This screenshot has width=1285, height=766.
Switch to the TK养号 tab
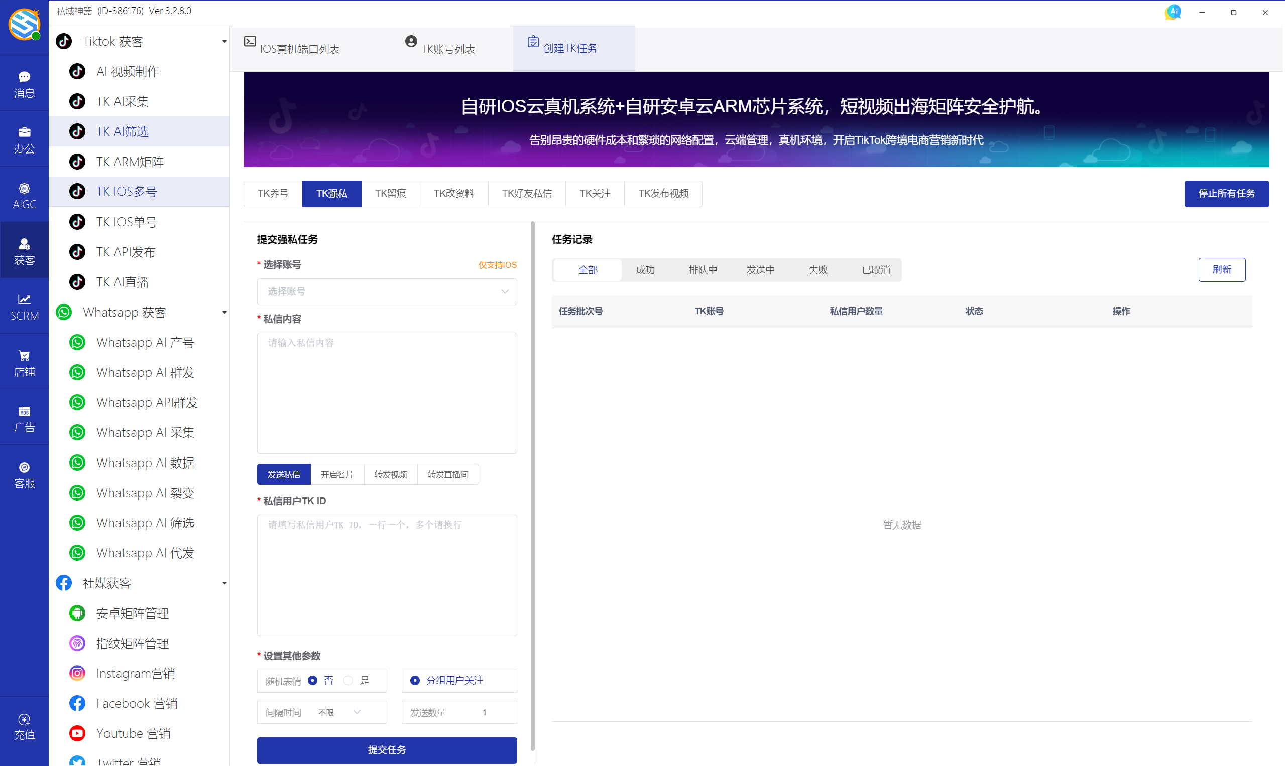pos(272,194)
